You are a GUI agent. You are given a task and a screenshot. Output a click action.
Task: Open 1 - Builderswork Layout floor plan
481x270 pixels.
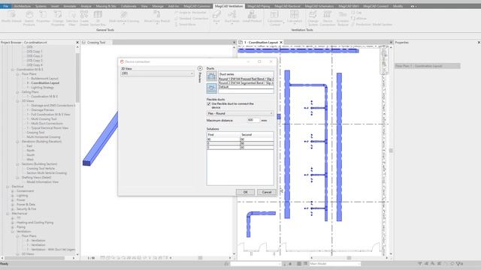42,78
